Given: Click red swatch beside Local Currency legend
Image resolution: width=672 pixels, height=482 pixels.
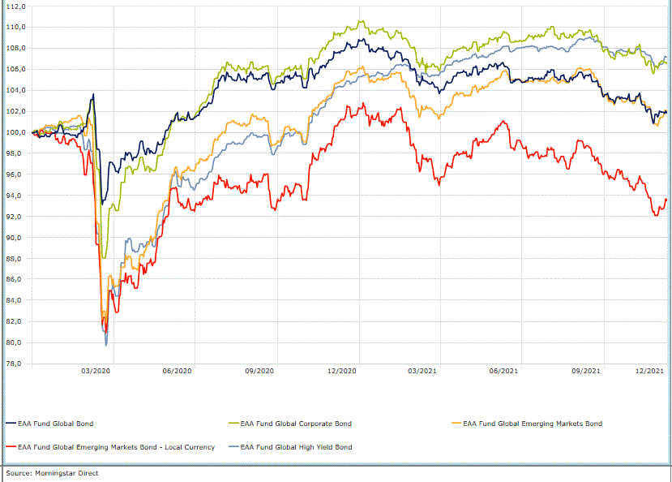Looking at the screenshot, I should click(x=11, y=447).
